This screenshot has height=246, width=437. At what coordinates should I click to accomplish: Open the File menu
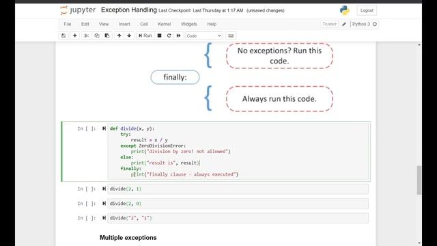point(68,25)
